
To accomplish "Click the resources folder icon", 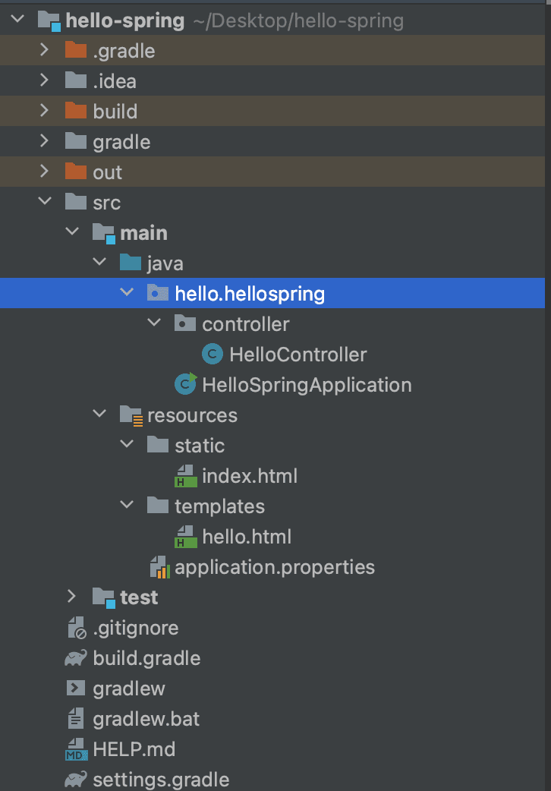I will coord(131,414).
